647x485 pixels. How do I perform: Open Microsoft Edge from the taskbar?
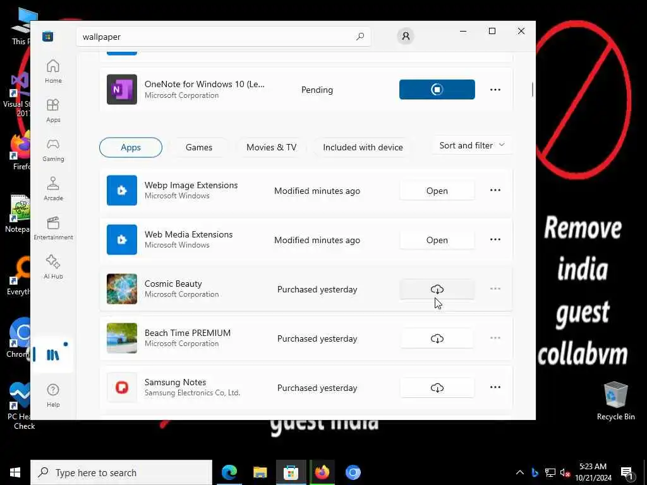[229, 472]
